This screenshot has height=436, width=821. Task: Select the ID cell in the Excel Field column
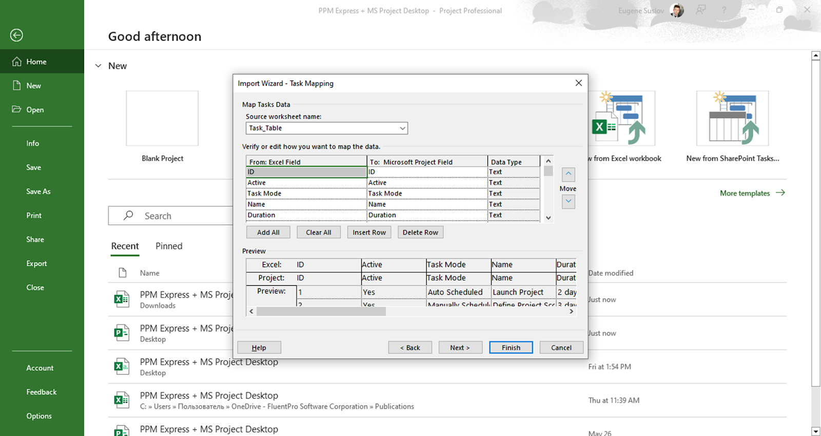(x=306, y=172)
